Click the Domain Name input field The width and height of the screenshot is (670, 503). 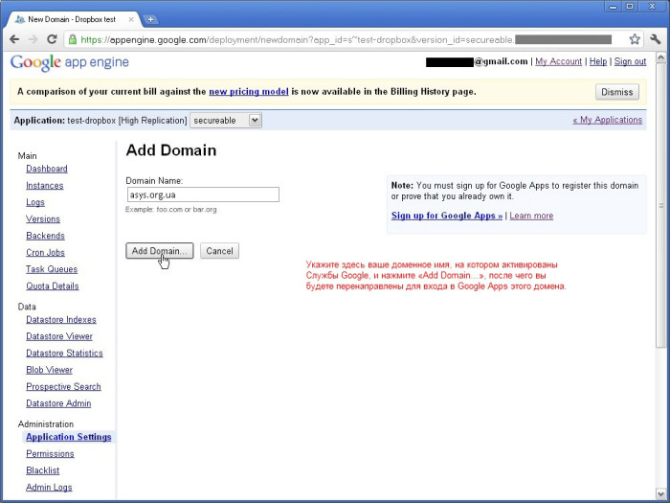click(203, 194)
